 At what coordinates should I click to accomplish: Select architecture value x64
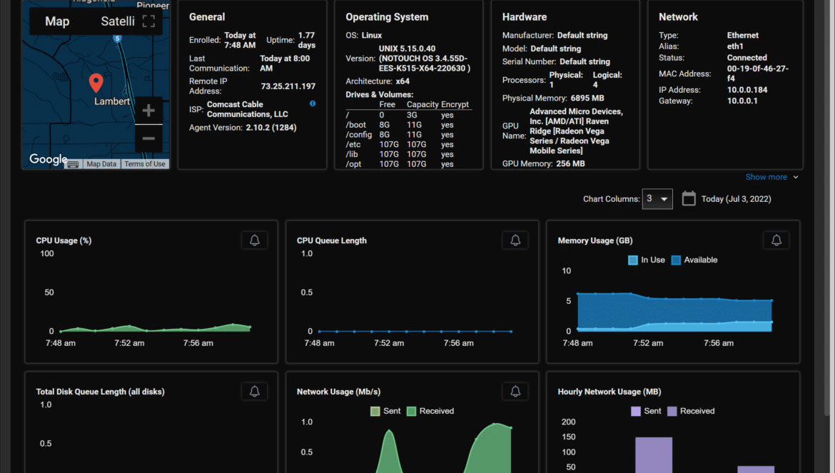click(x=403, y=81)
